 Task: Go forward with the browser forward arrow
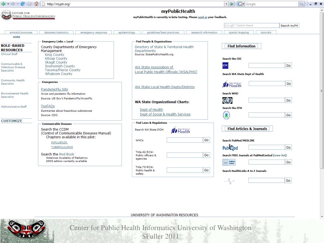pos(13,4)
